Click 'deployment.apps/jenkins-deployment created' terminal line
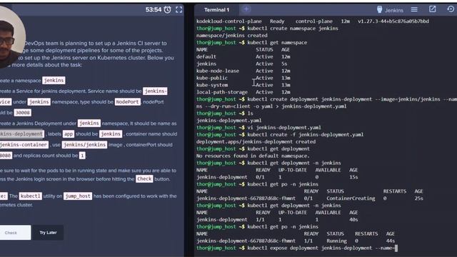 [x=256, y=141]
